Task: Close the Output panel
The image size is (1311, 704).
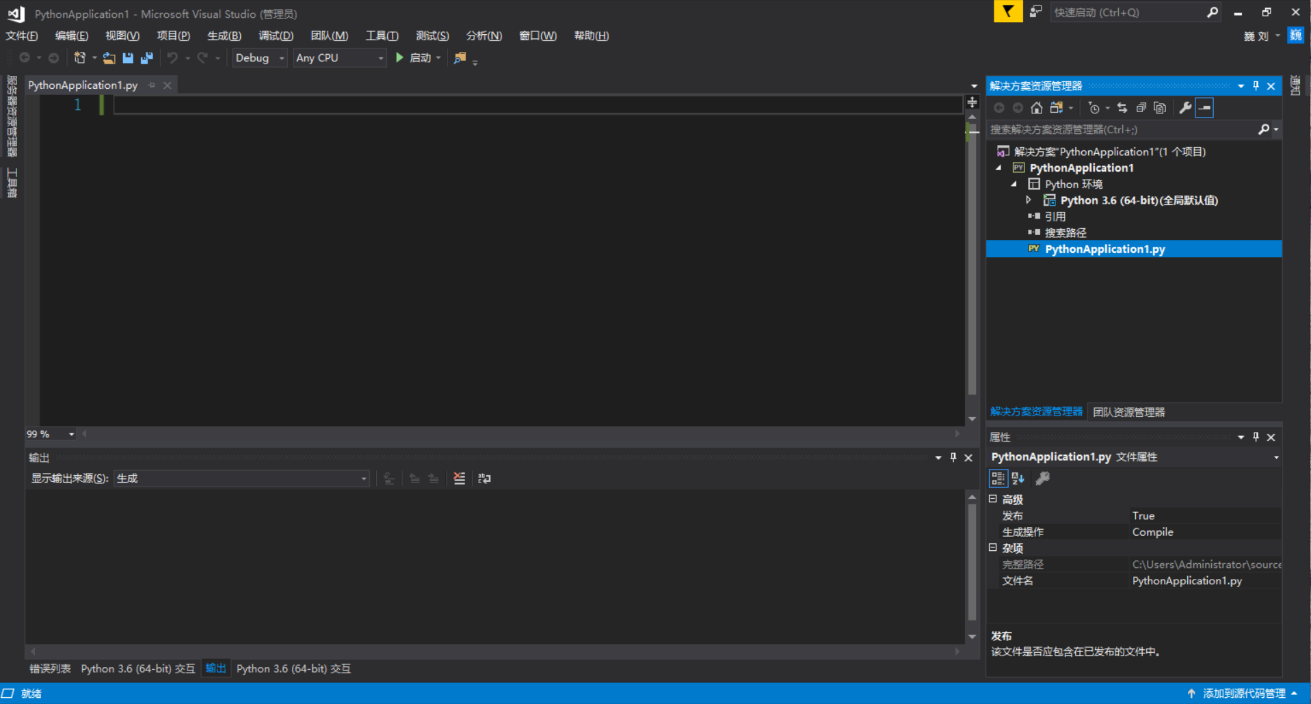Action: coord(968,457)
